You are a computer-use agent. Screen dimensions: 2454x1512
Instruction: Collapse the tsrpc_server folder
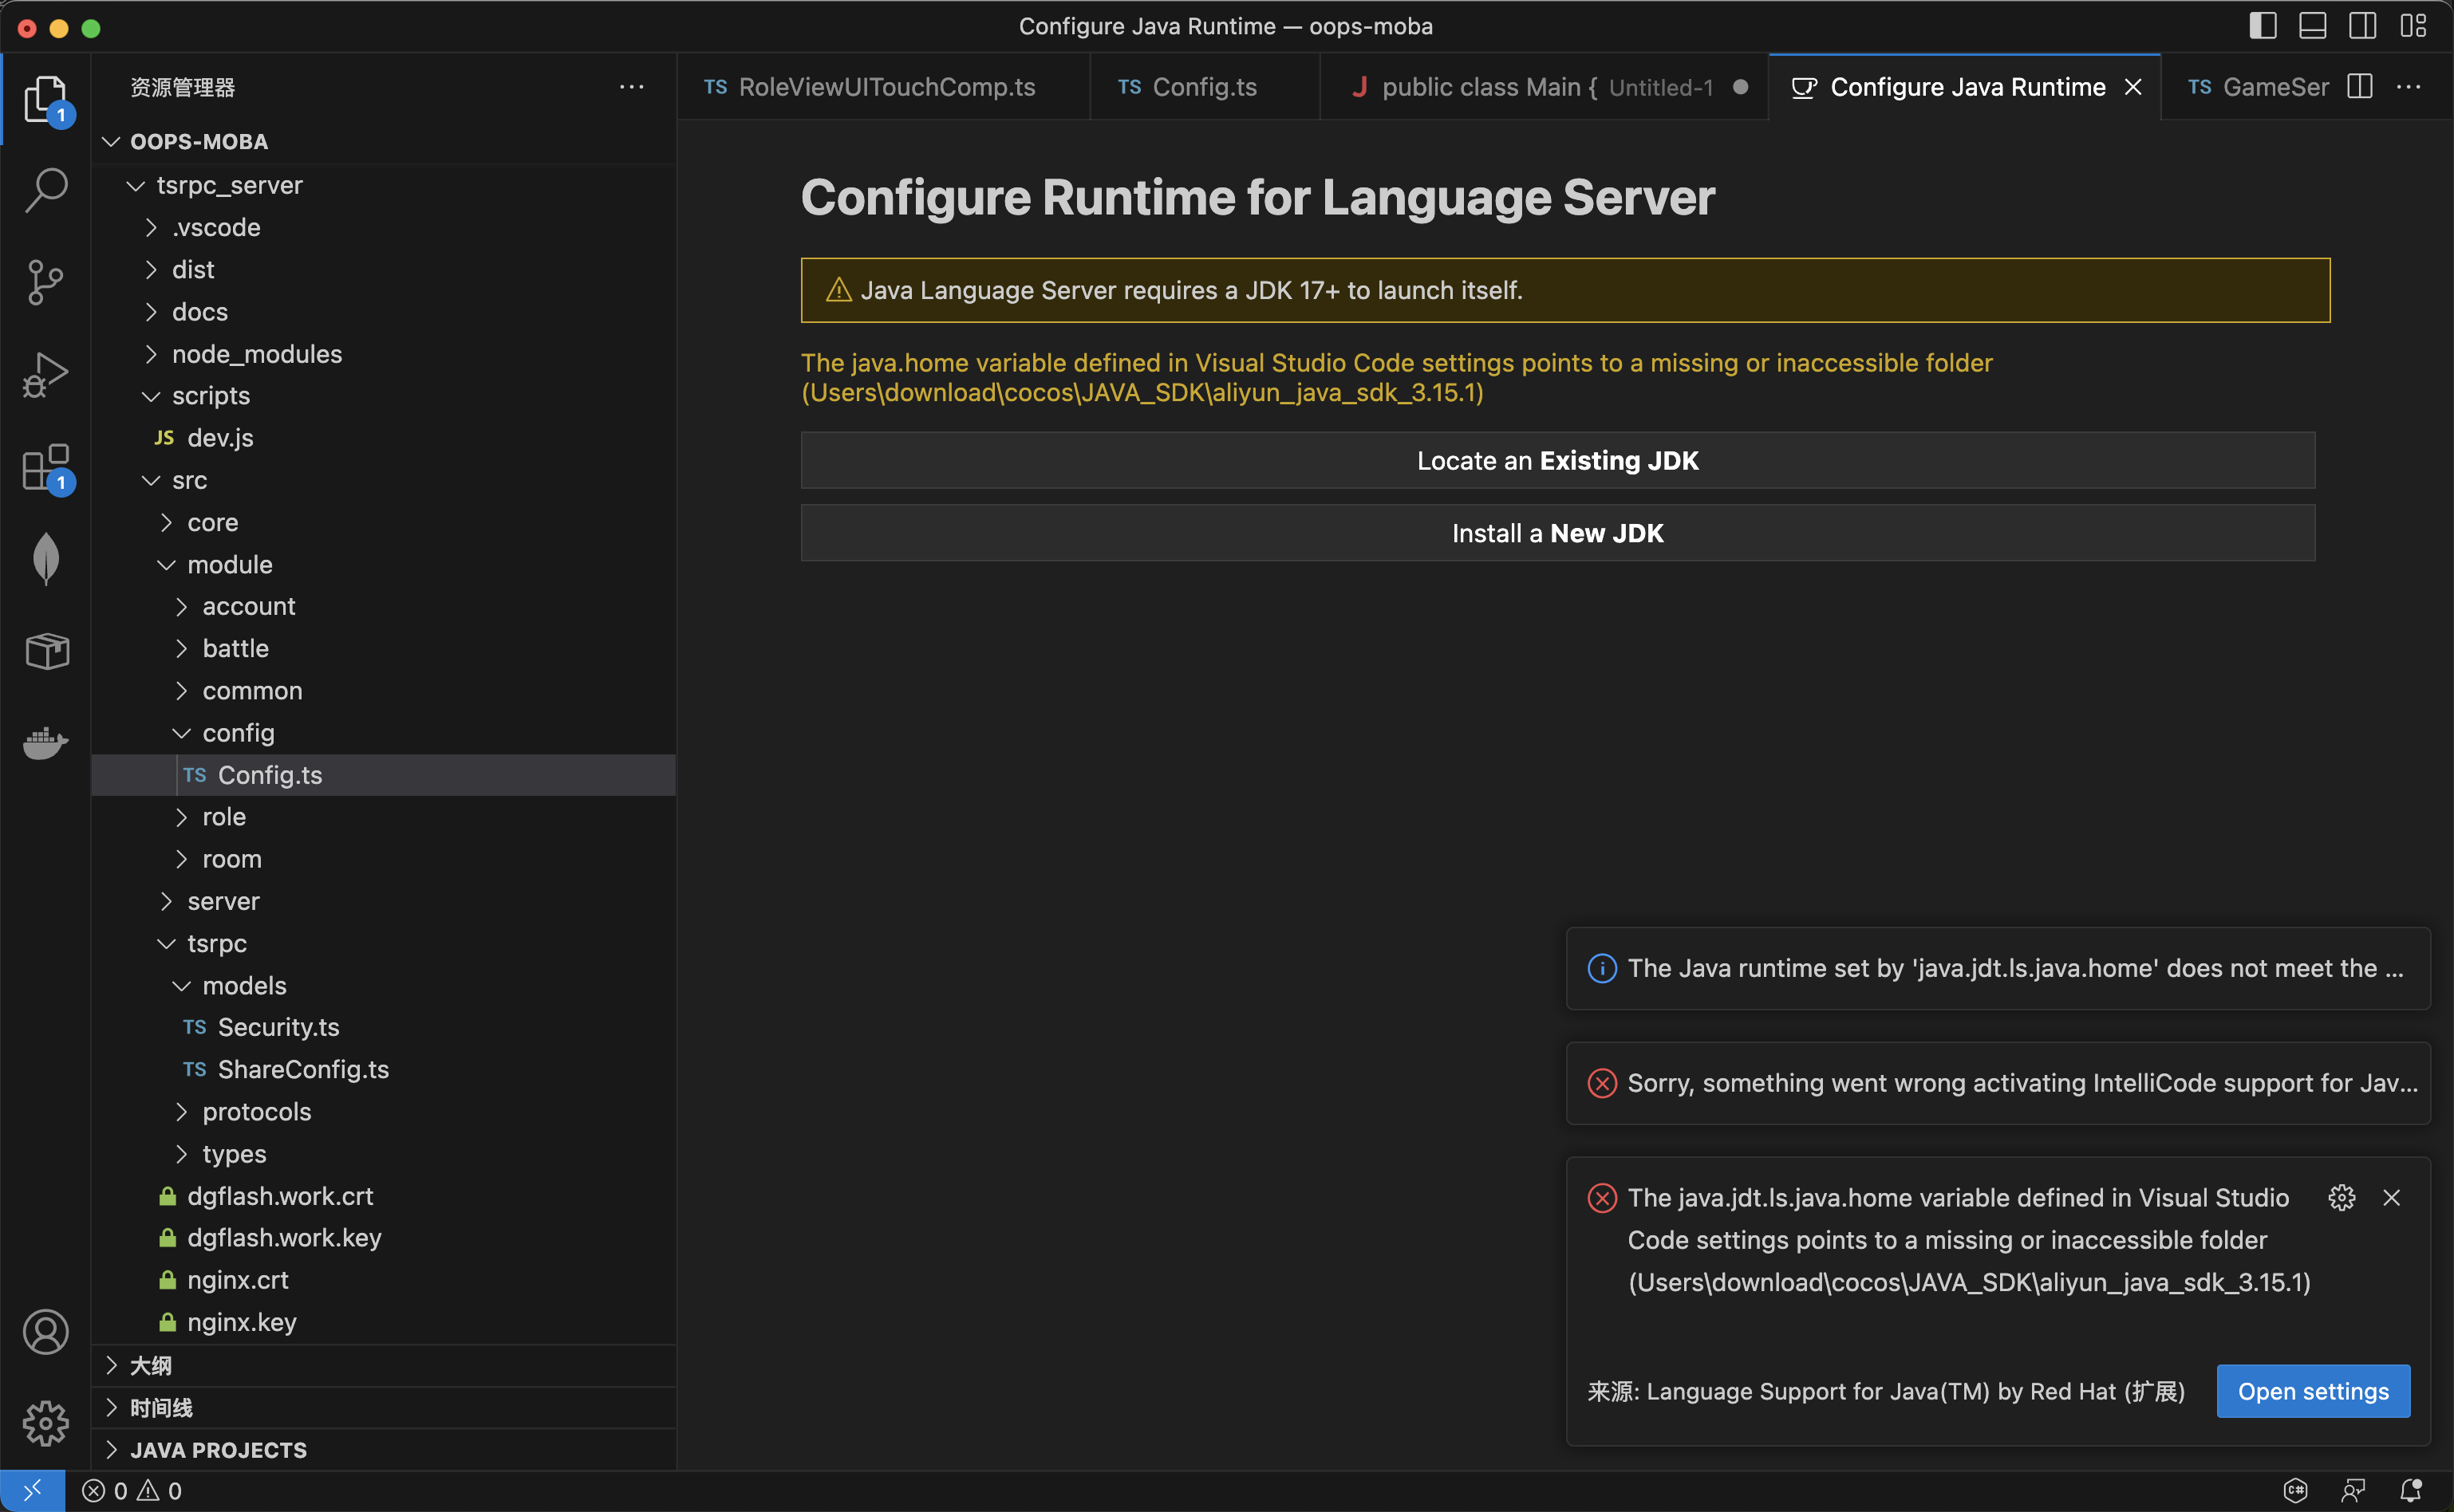(x=228, y=185)
